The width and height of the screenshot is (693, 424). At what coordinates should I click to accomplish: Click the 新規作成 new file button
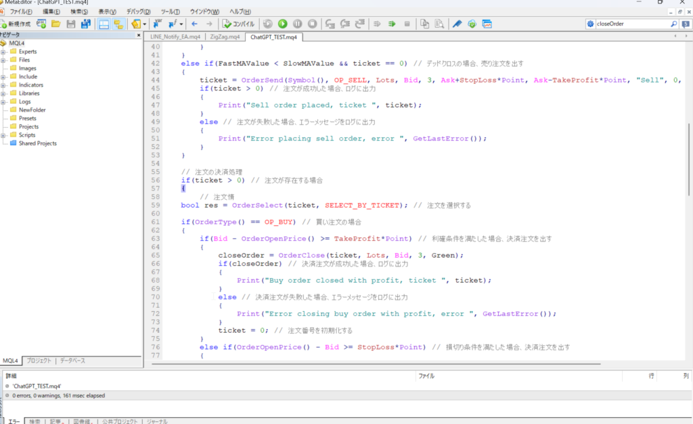coord(16,24)
